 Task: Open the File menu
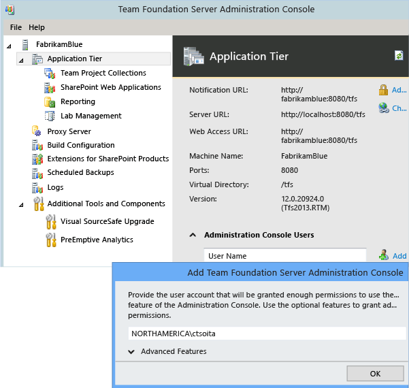pos(16,27)
